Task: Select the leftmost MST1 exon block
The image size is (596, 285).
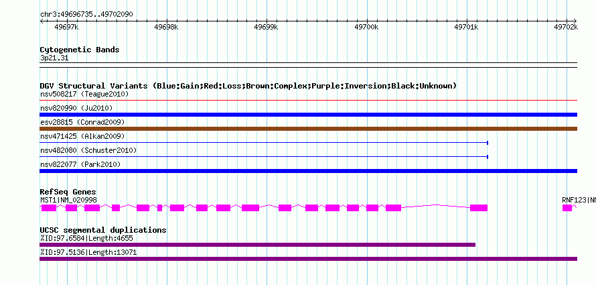Action: (49, 208)
